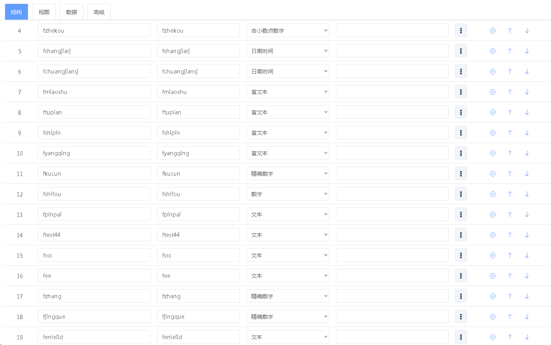Move fshangjiarj row down
551x345 pixels.
coord(527,51)
